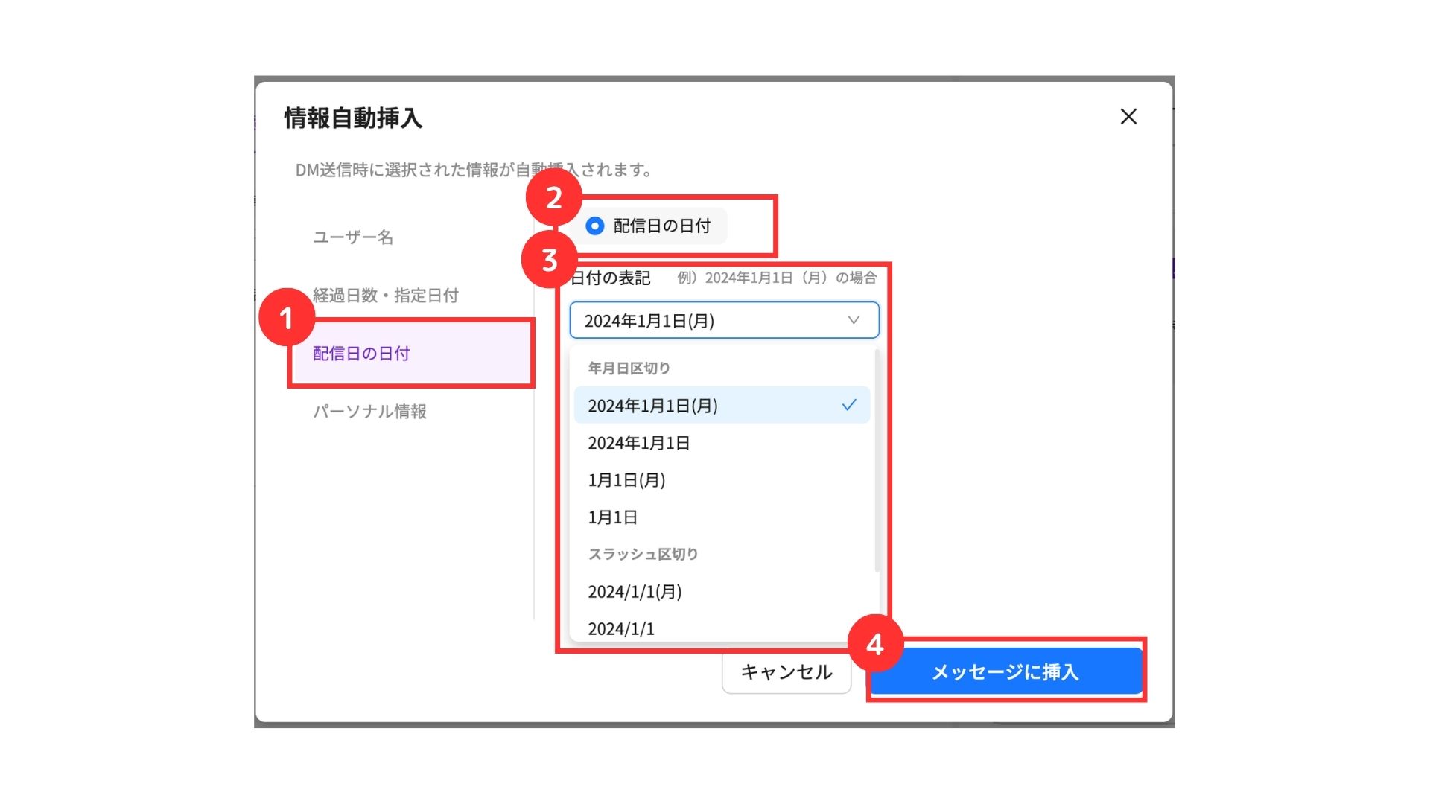Click メッセージに挿入 button
1430x804 pixels.
tap(1005, 671)
